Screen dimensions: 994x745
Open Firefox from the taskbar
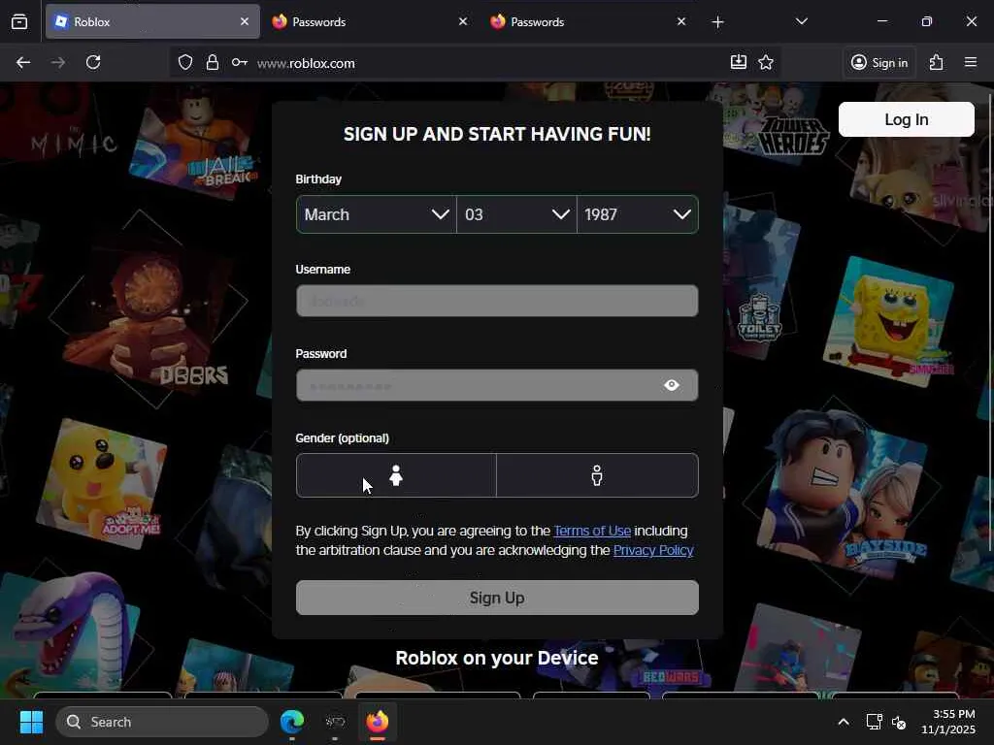coord(378,722)
